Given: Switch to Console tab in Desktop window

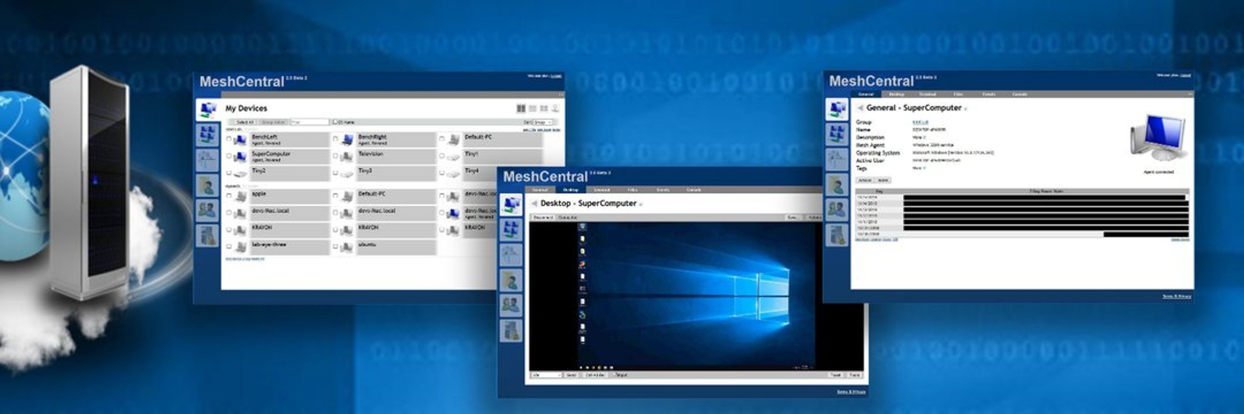Looking at the screenshot, I should pyautogui.click(x=694, y=190).
